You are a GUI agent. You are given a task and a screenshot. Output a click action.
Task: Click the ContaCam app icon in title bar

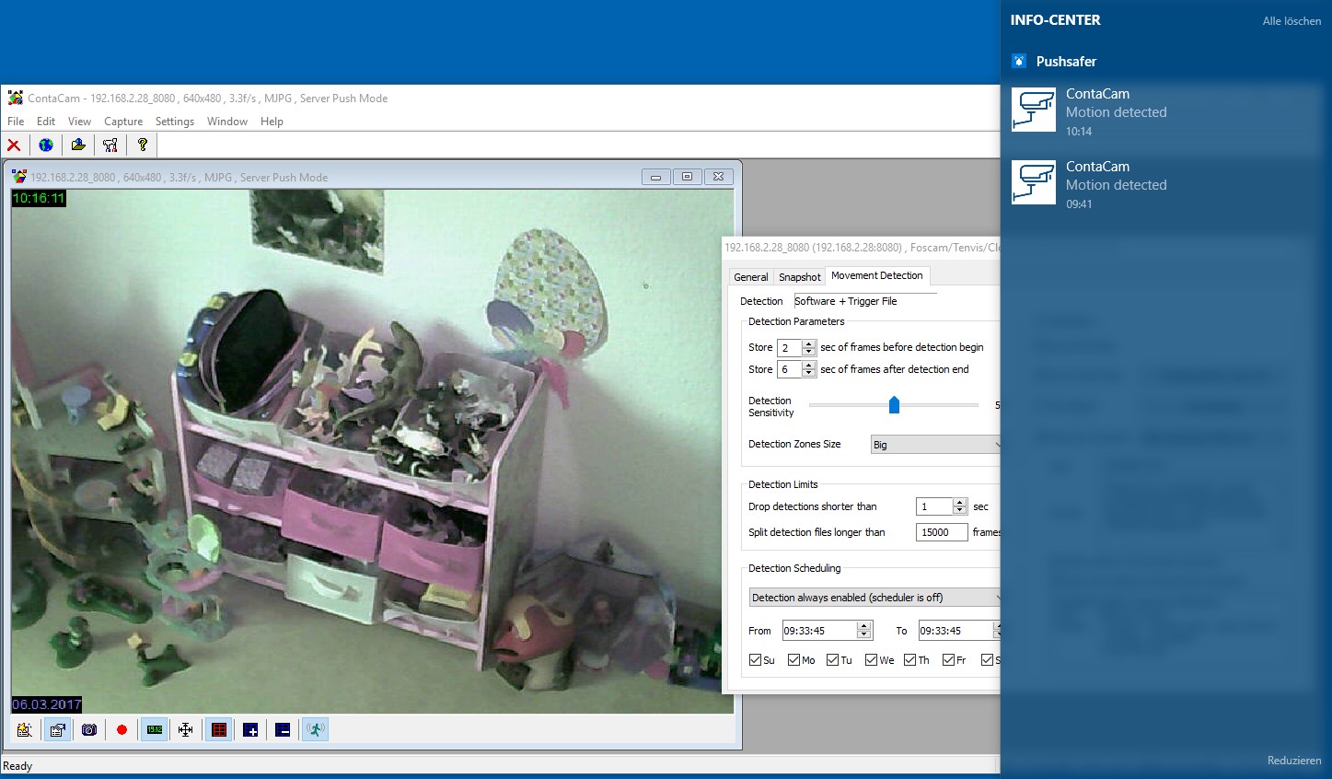pyautogui.click(x=16, y=98)
